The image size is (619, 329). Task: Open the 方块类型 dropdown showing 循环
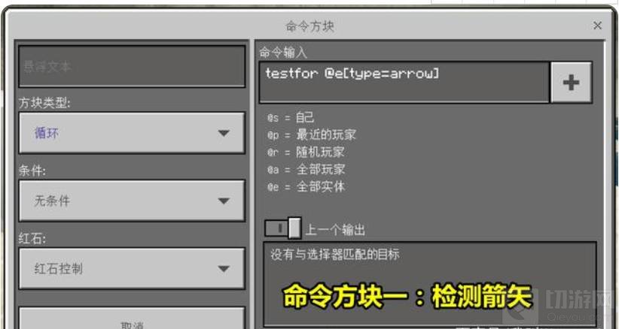(x=132, y=133)
